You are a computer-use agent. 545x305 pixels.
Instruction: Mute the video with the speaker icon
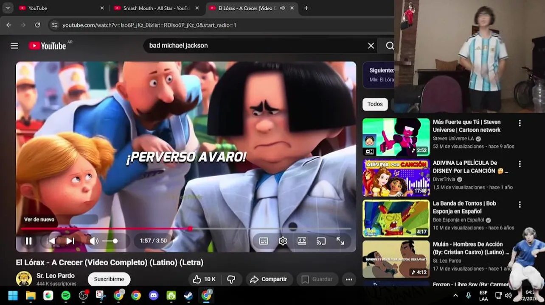coord(94,241)
